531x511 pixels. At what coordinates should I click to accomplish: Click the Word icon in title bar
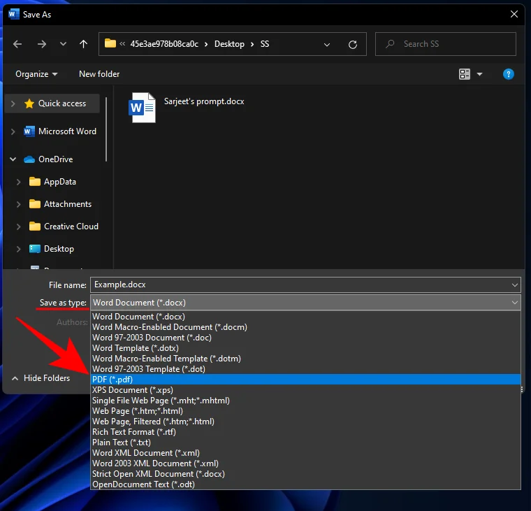coord(13,14)
